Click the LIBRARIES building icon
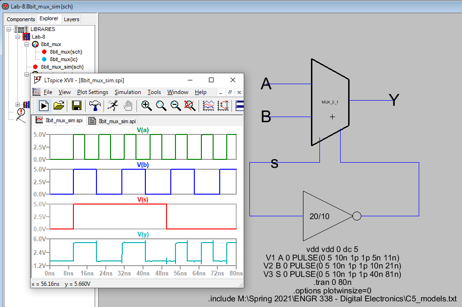Viewport: 462px width, 307px height. 21,29
